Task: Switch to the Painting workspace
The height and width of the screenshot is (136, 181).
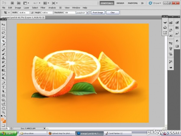Action: click(133, 3)
